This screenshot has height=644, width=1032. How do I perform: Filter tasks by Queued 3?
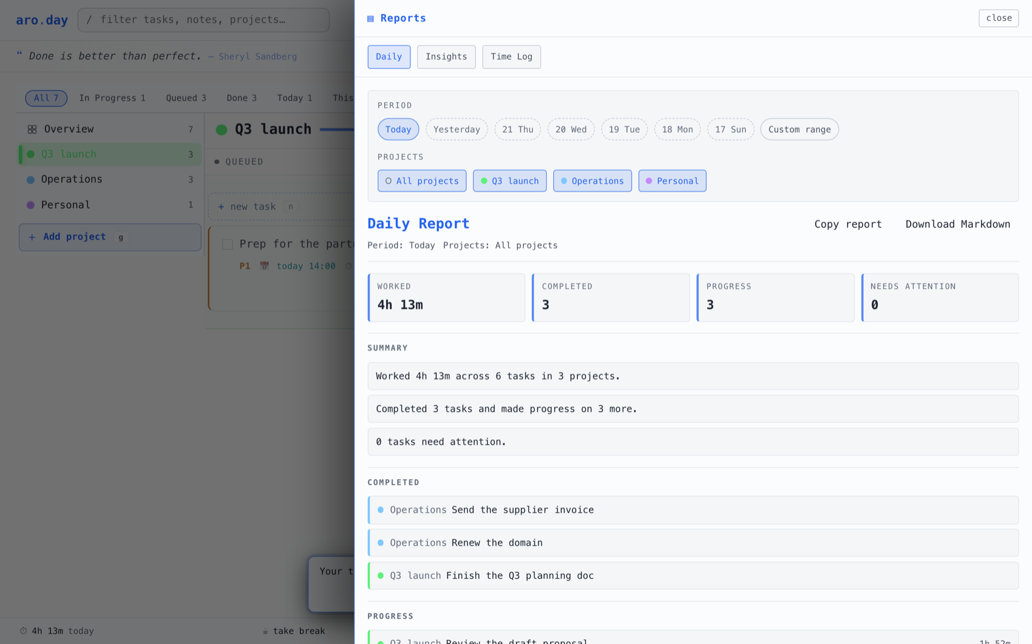186,98
